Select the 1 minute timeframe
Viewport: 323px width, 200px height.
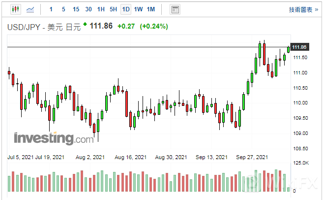coord(51,9)
